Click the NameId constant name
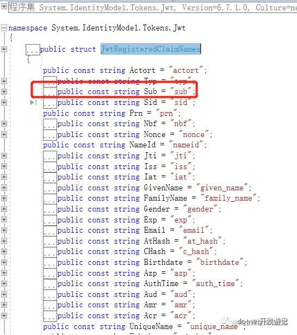The width and height of the screenshot is (297, 335). click(x=143, y=145)
